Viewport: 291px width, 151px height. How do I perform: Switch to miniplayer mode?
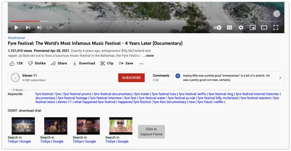click(252, 27)
